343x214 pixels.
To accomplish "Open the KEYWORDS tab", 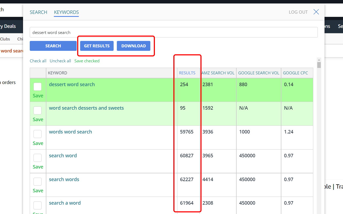I will [66, 12].
